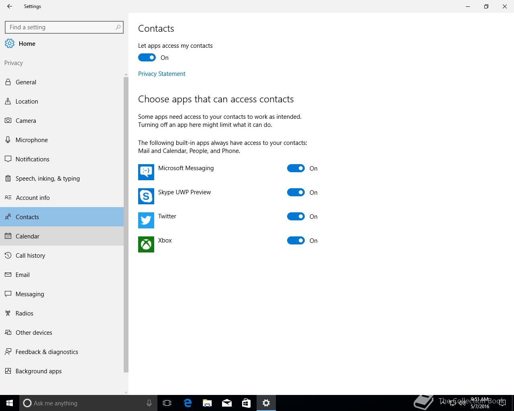Click the Other devices icon
514x411 pixels.
[x=8, y=332]
